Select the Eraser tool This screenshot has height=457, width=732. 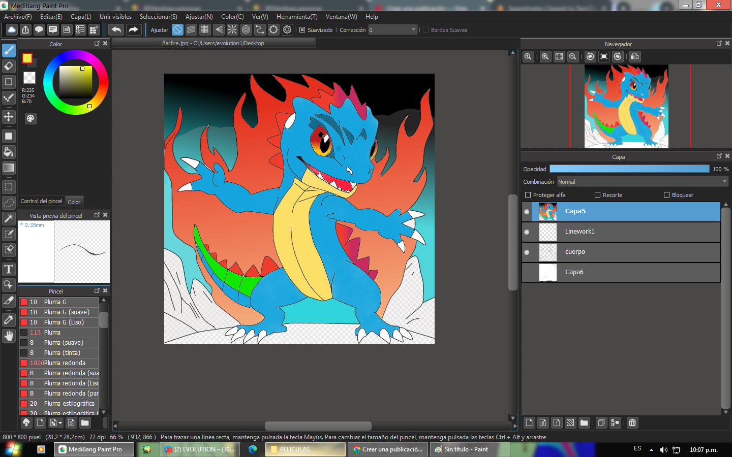pos(9,66)
